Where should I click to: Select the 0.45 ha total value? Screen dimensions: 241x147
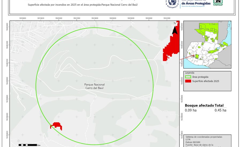click(220, 110)
